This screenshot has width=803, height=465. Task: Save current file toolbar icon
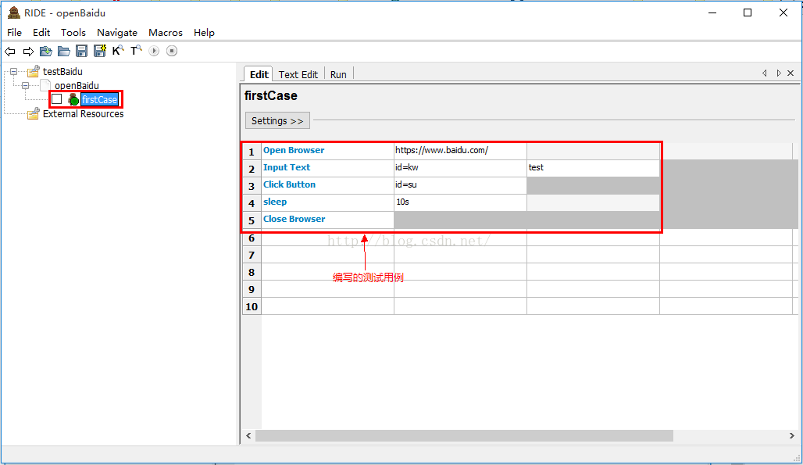pyautogui.click(x=81, y=51)
